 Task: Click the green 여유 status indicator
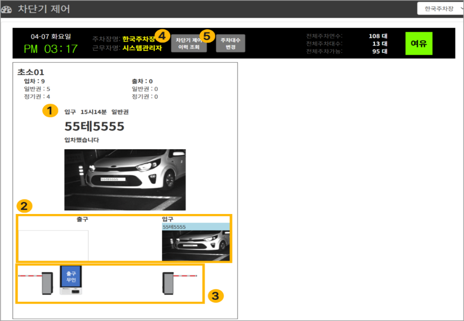419,43
